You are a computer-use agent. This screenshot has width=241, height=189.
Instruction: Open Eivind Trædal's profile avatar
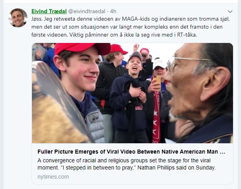pyautogui.click(x=18, y=18)
